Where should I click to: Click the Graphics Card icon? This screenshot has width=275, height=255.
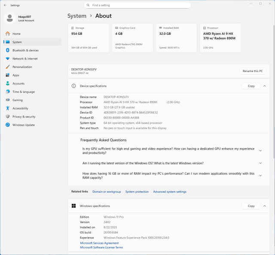coord(116,28)
